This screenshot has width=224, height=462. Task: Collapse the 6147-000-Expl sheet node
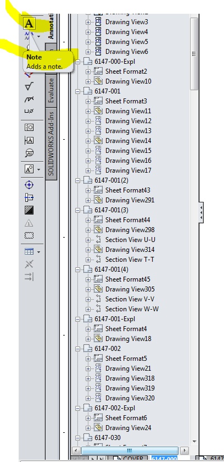click(77, 62)
